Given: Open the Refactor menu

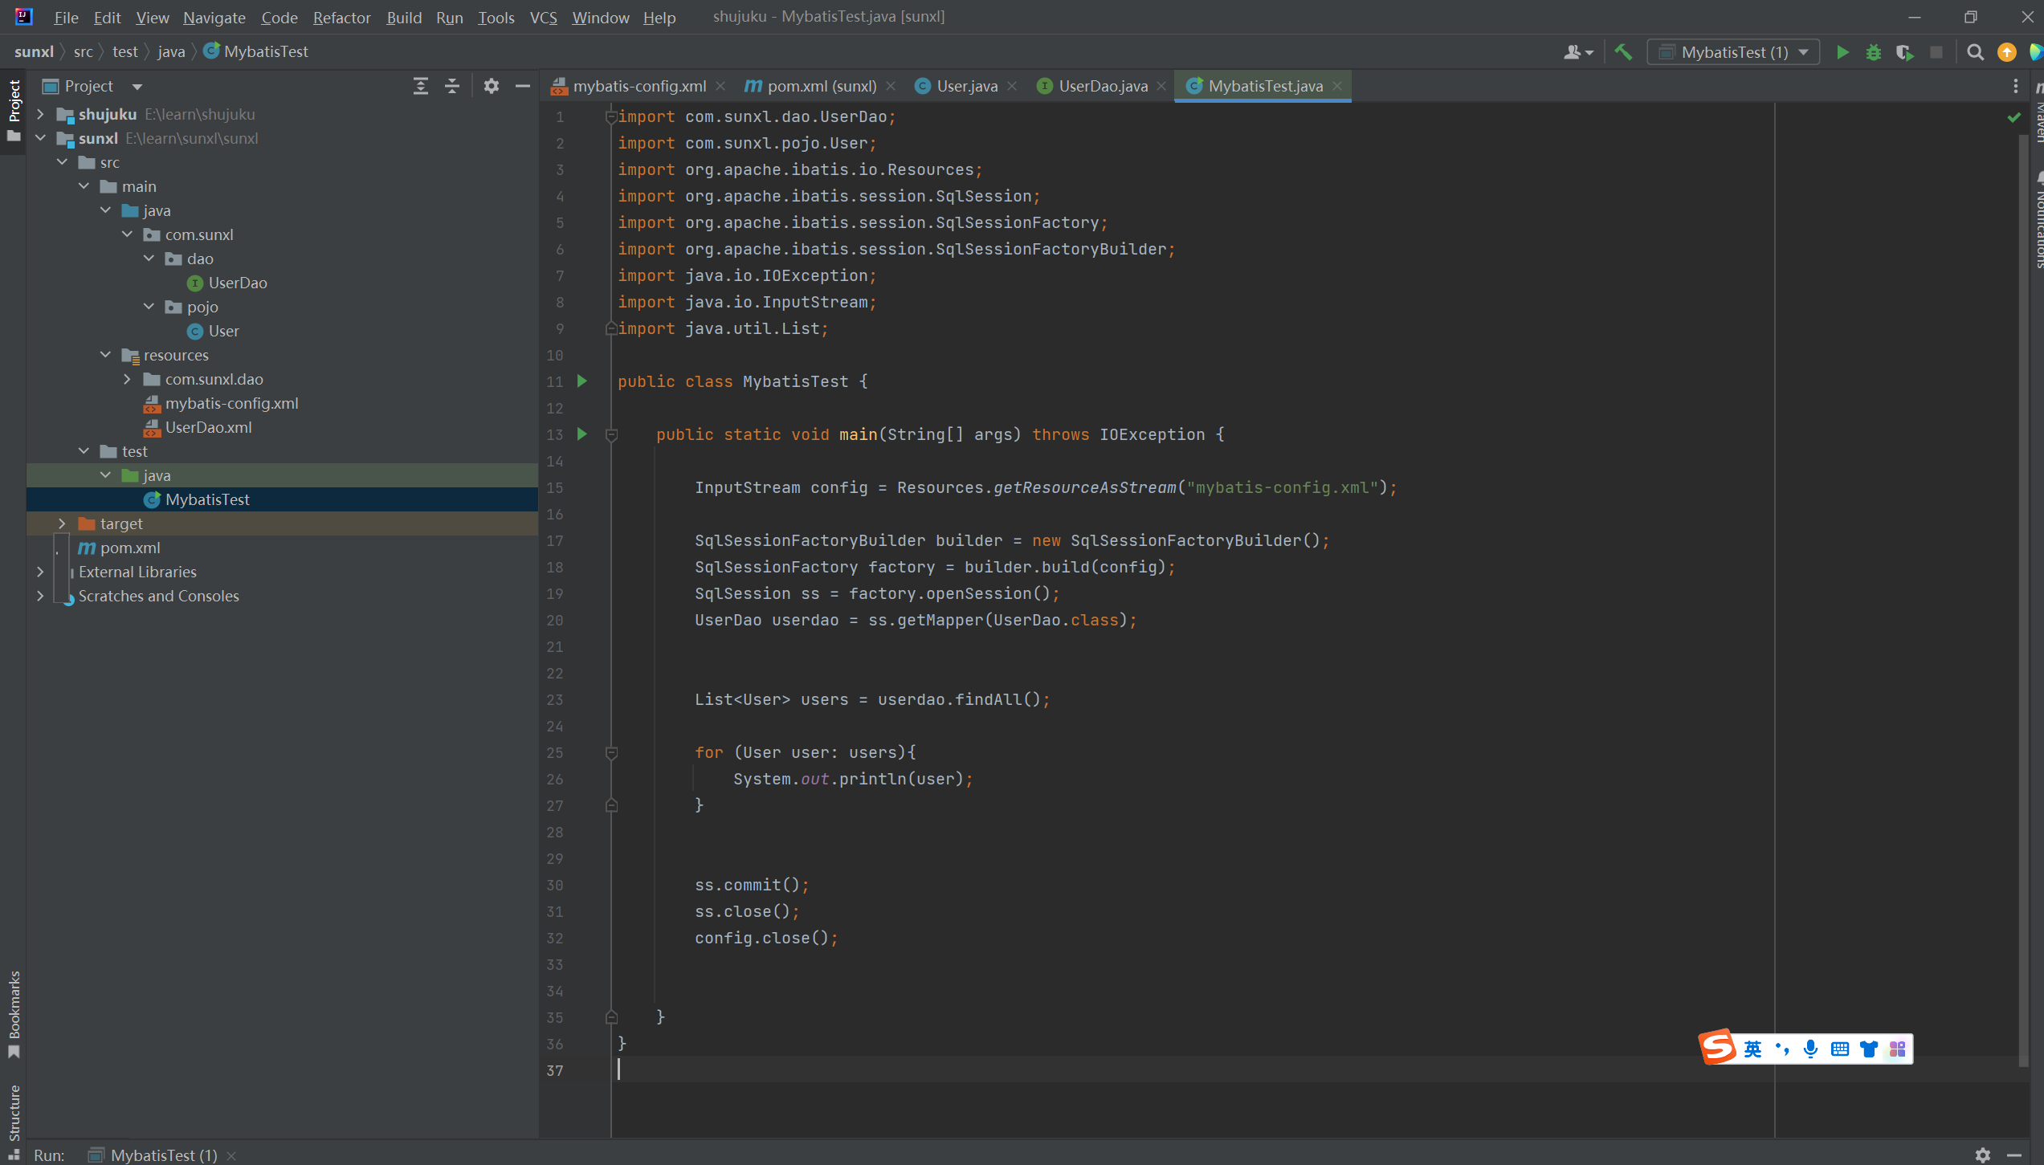Looking at the screenshot, I should click(341, 18).
